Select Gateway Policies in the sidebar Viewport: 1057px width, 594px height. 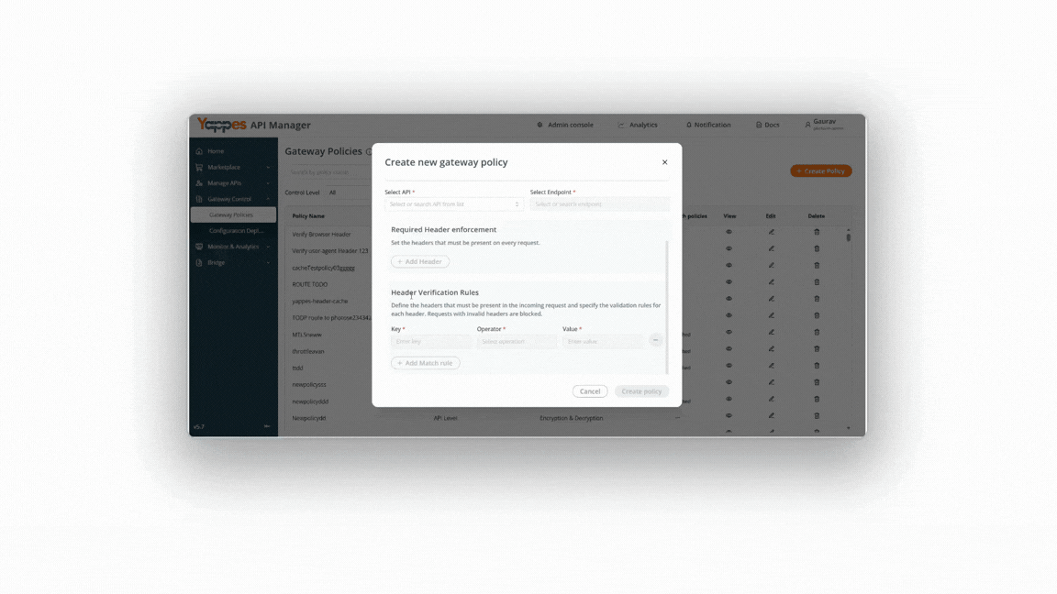tap(233, 214)
